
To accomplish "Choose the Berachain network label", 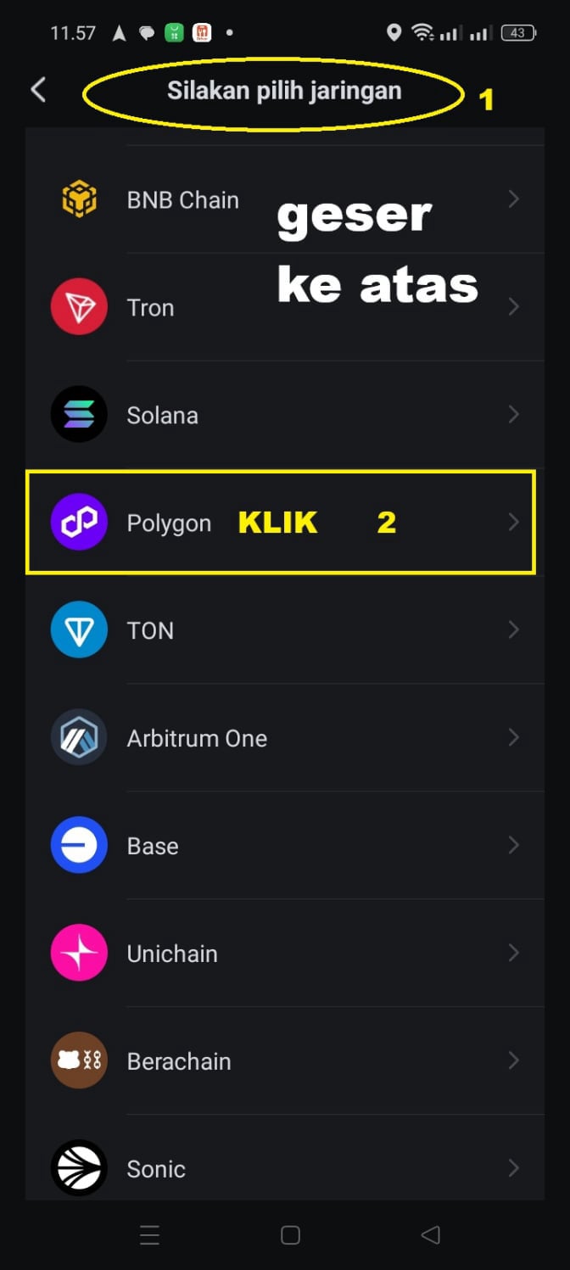I will tap(179, 1062).
